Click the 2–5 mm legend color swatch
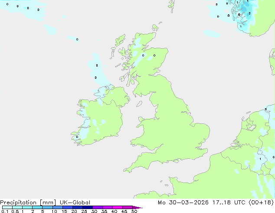The image size is (275, 213). click(x=37, y=207)
